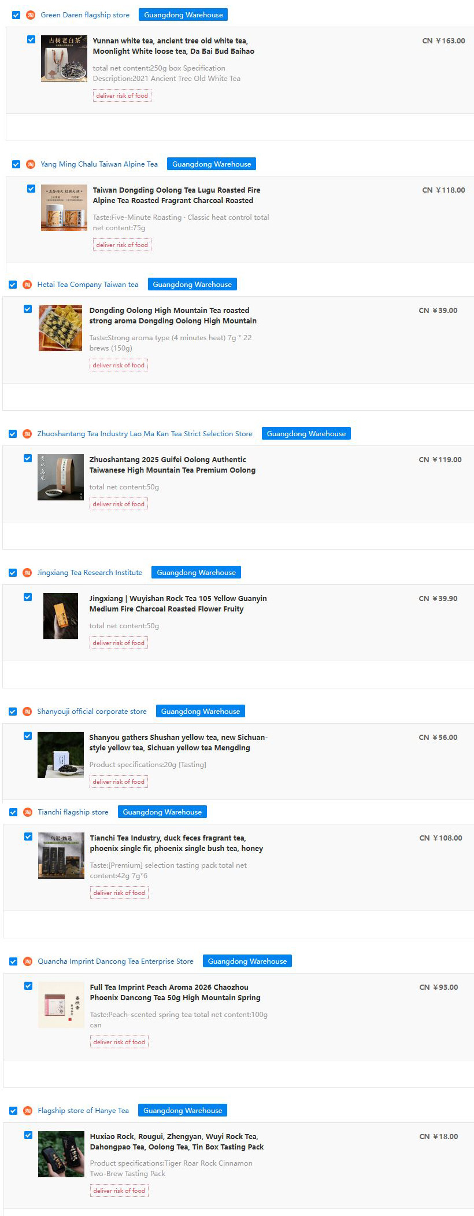
Task: Uncheck the Yunnan white tea item checkbox
Action: (x=31, y=40)
